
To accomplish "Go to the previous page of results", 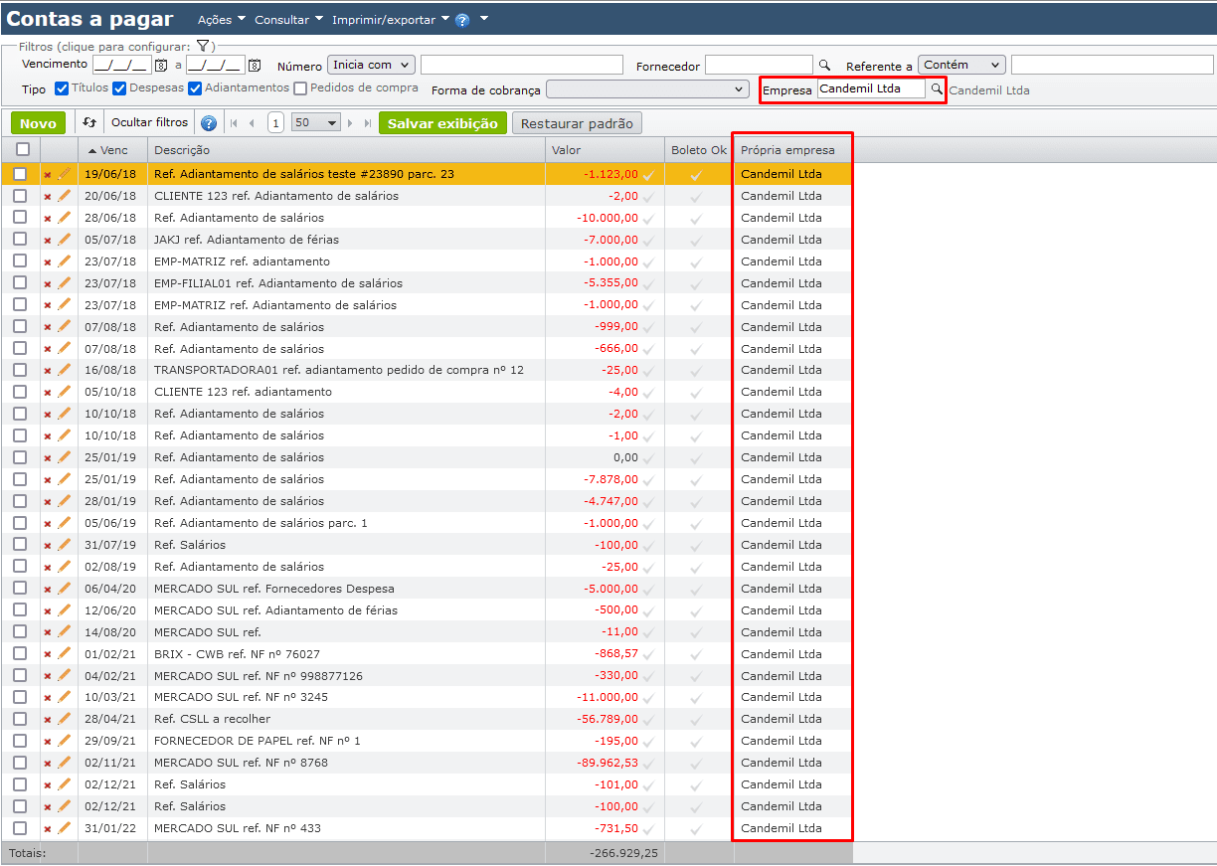I will tap(252, 123).
